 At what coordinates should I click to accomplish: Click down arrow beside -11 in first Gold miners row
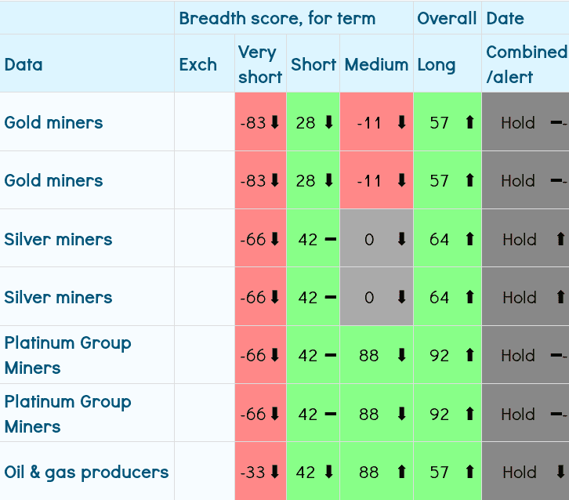402,122
